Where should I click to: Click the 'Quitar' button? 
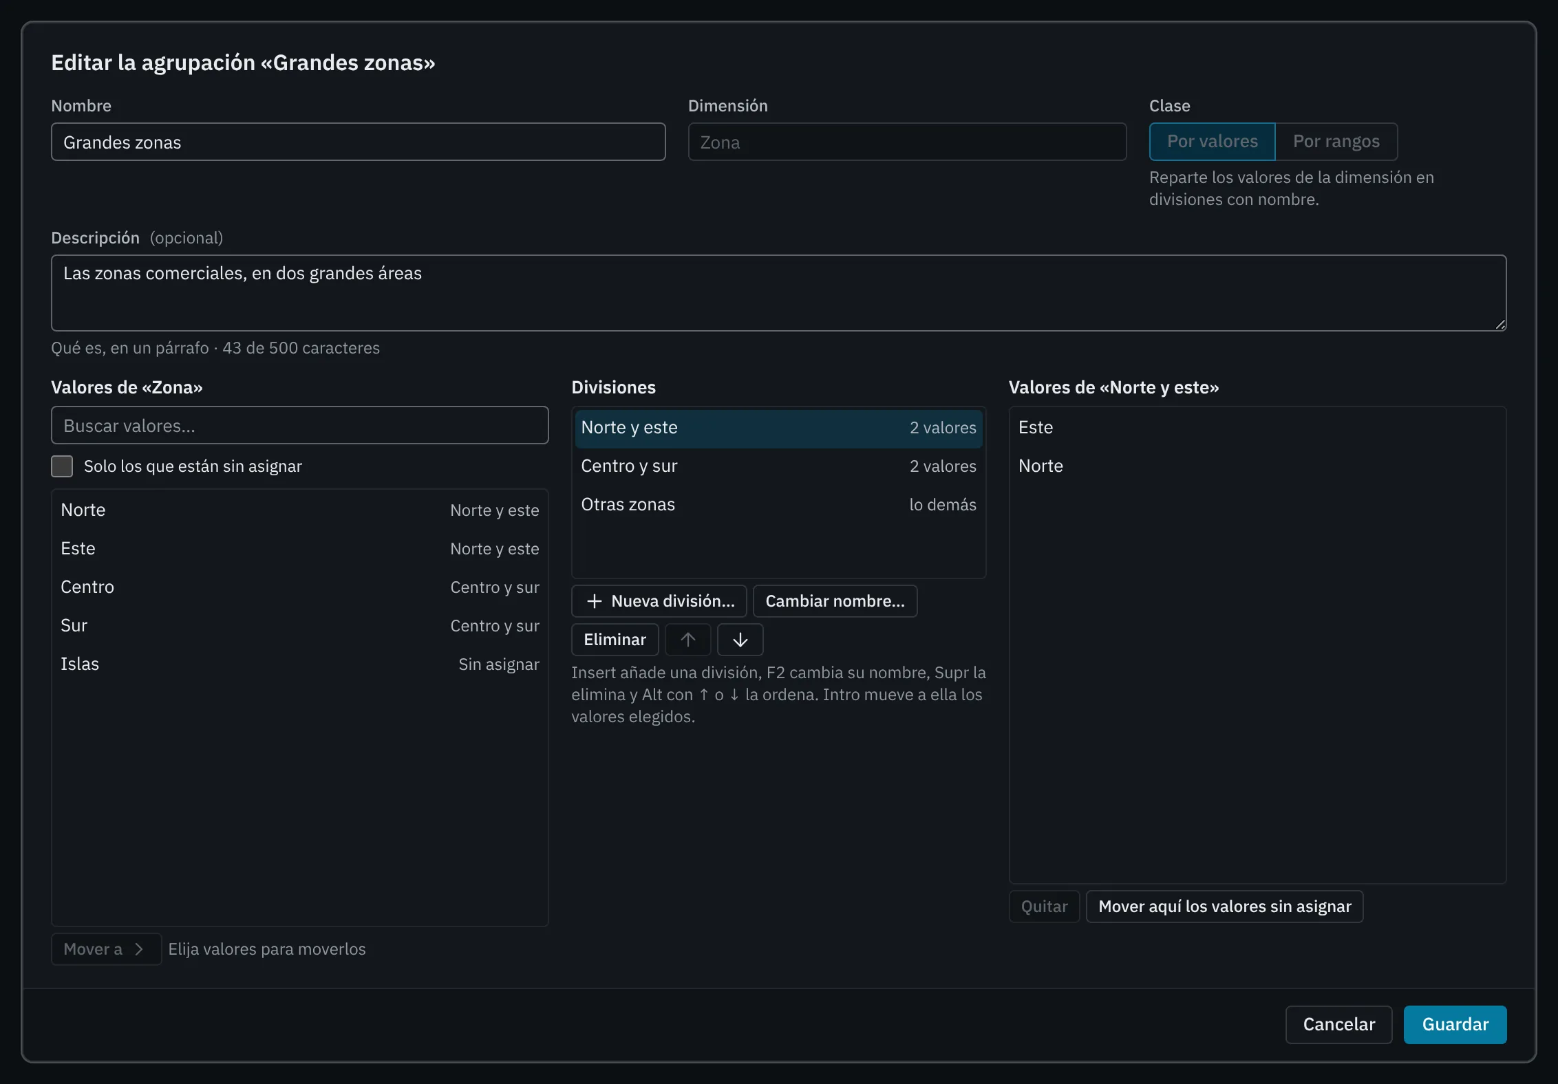pos(1044,907)
